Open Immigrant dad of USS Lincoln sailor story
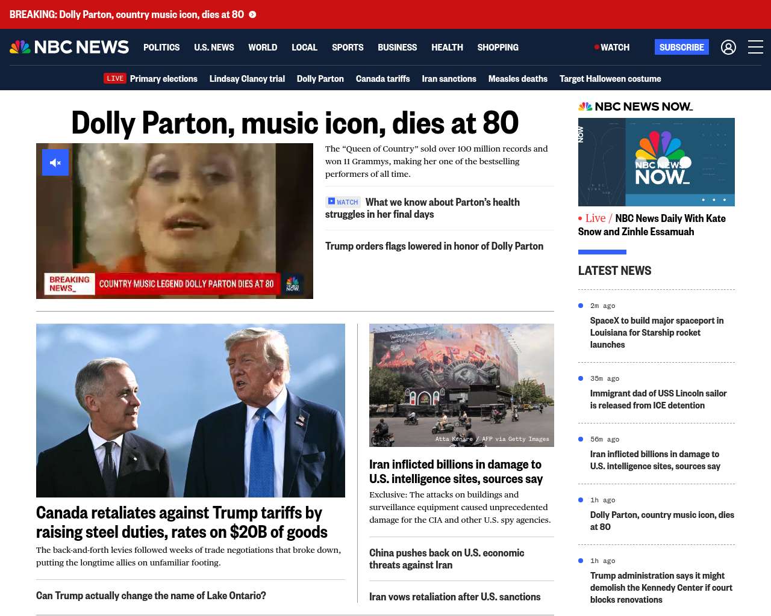 pos(658,399)
